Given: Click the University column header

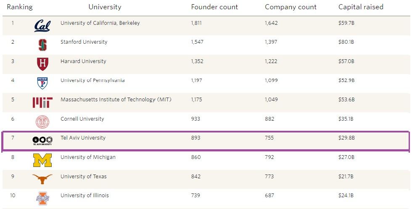Looking at the screenshot, I should tap(105, 7).
